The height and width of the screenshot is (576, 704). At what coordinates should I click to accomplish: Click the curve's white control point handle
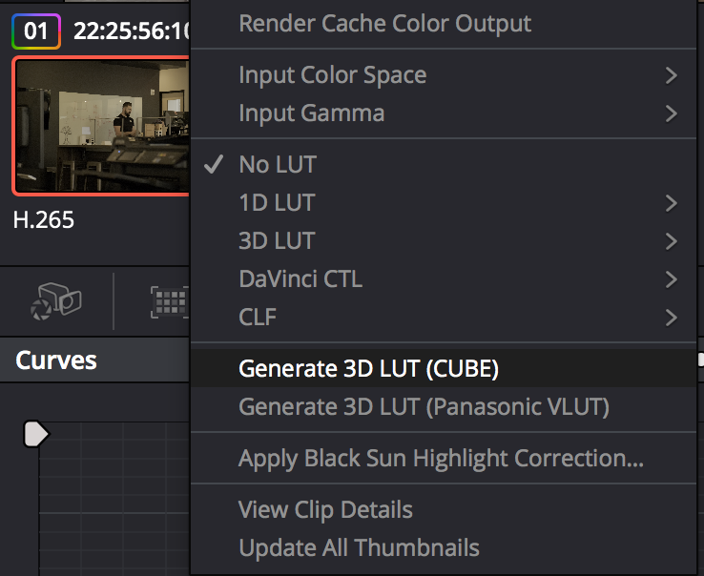[x=36, y=434]
